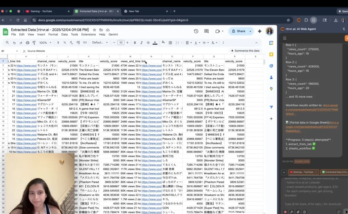Open the horizontal align dropdown
Viewport: 348px width, 214px height.
[188, 43]
